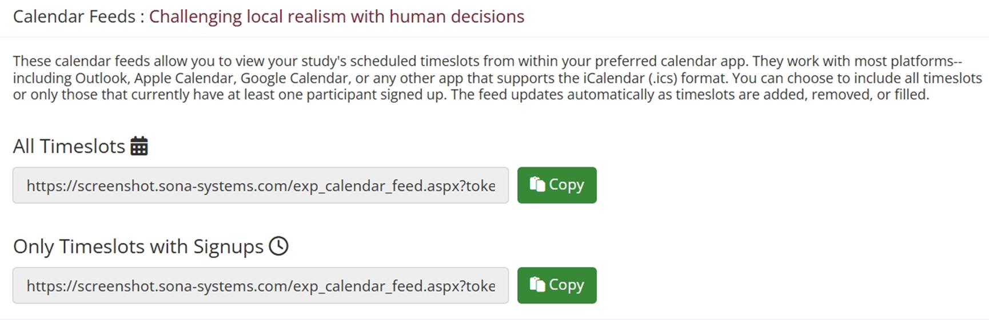The width and height of the screenshot is (989, 320).
Task: Click Google Calendar in the description text
Action: click(294, 78)
